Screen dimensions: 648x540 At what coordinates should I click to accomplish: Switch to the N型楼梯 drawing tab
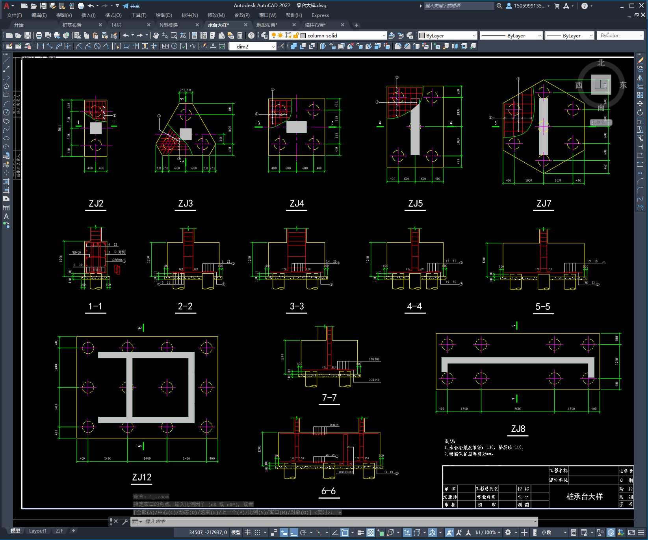click(169, 25)
